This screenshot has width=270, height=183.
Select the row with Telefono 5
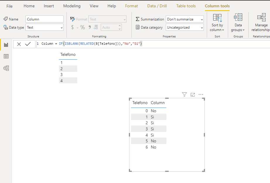(148, 141)
